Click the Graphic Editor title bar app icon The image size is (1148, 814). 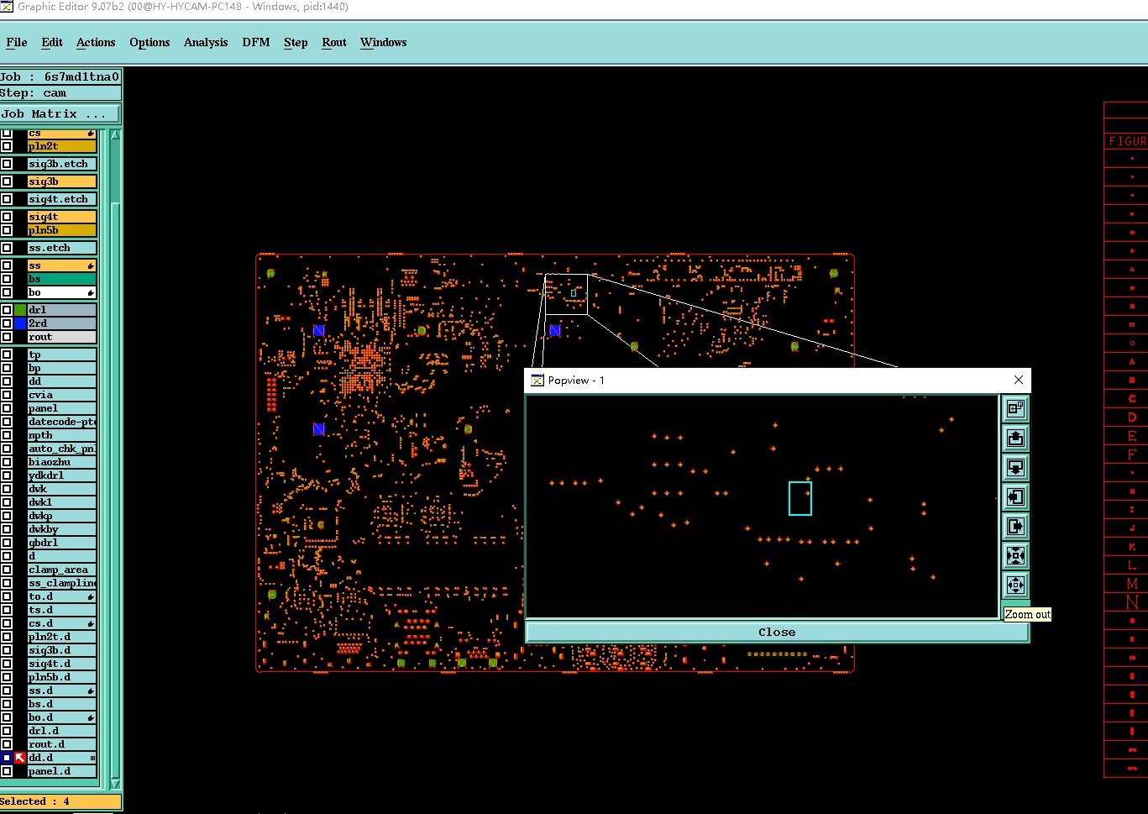[8, 7]
